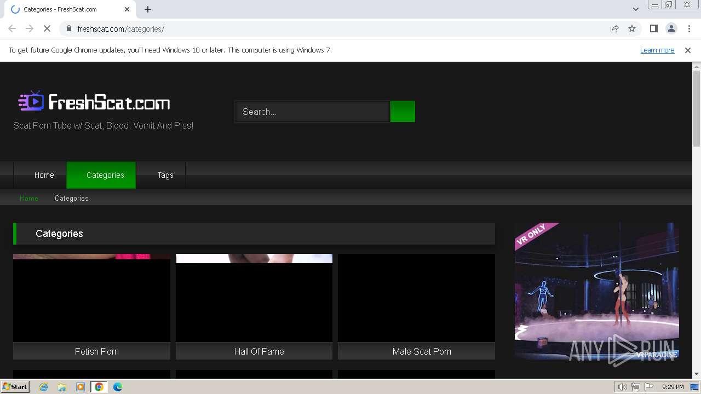Select the Categories navigation tab

[x=101, y=175]
